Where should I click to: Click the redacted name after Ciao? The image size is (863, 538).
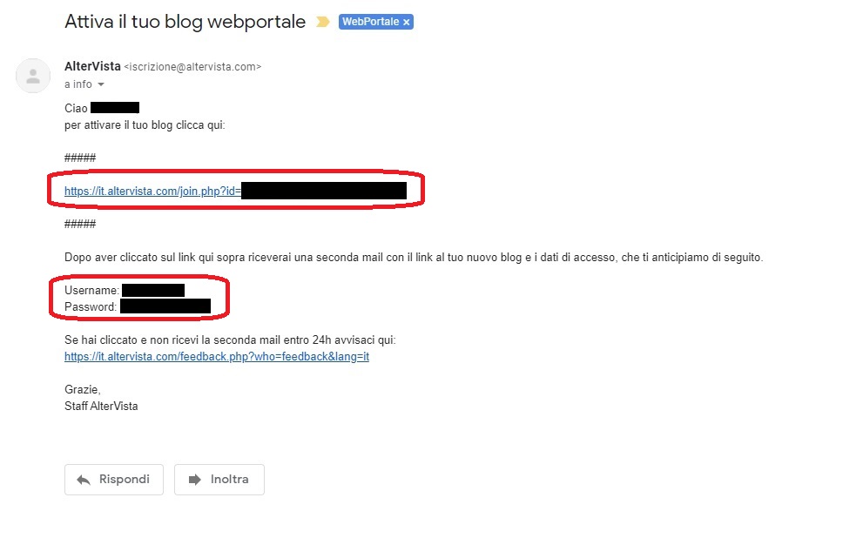[115, 108]
